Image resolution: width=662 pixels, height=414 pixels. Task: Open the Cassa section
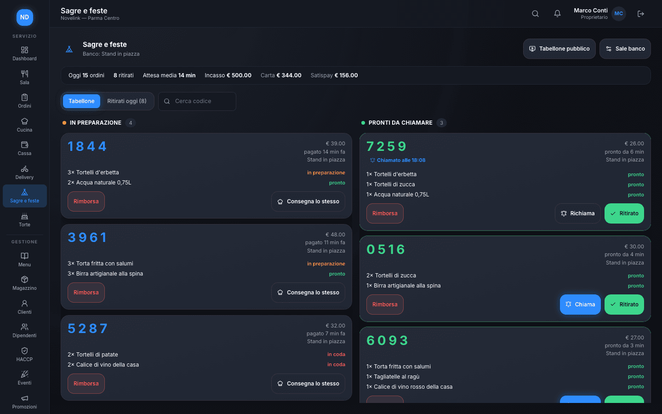click(x=25, y=148)
